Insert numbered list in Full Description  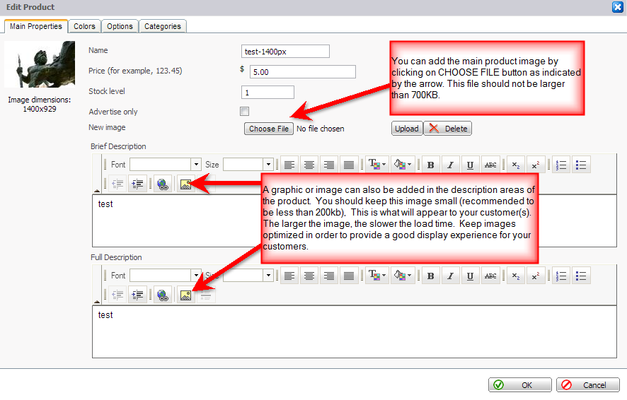click(561, 276)
